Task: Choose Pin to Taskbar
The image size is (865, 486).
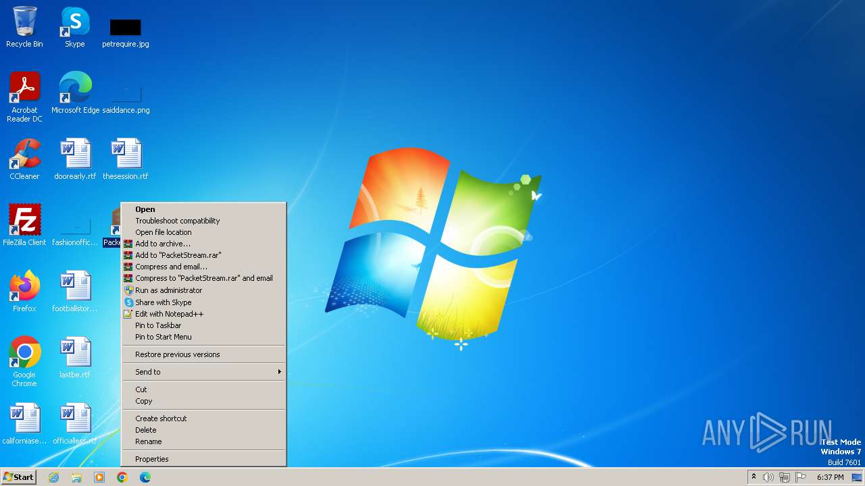Action: (x=203, y=325)
